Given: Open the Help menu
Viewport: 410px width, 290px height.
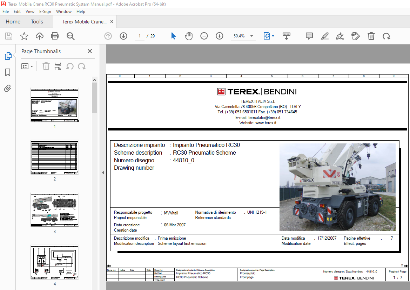Looking at the screenshot, I should coord(81,12).
